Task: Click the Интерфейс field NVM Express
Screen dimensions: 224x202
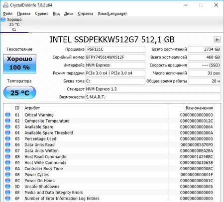Action: pos(115,65)
